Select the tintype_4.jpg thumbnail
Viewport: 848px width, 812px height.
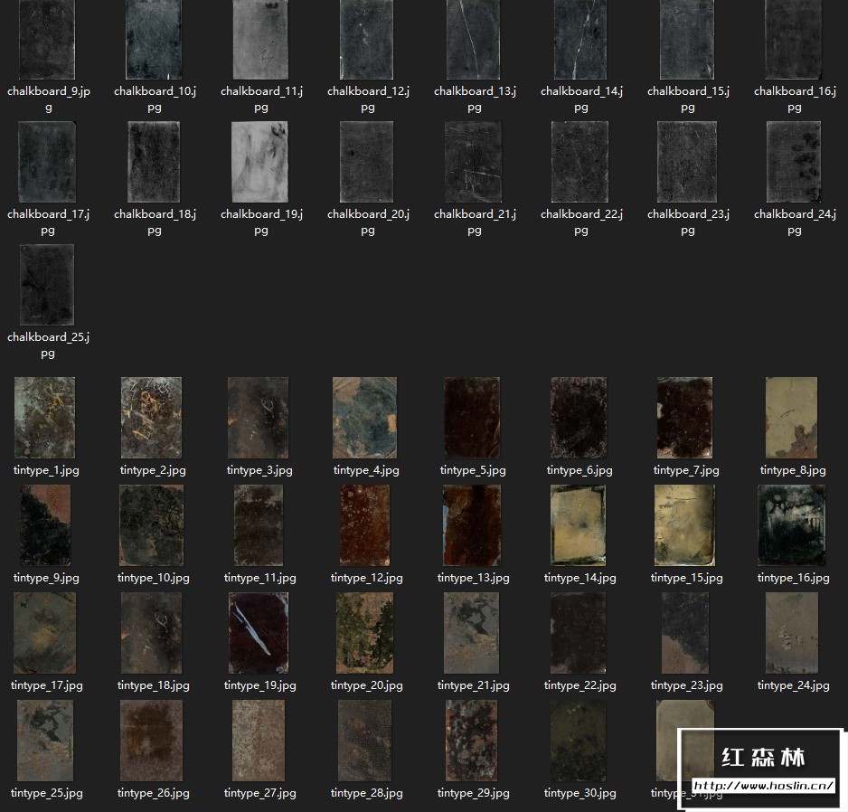[x=364, y=418]
